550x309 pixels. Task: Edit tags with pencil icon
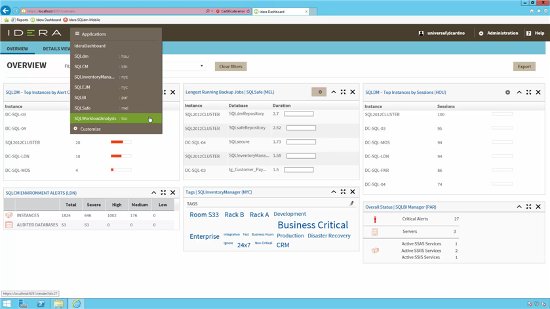point(351,203)
